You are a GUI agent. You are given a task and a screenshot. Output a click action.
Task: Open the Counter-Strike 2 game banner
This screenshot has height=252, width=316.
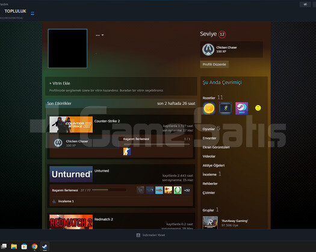tap(71, 124)
